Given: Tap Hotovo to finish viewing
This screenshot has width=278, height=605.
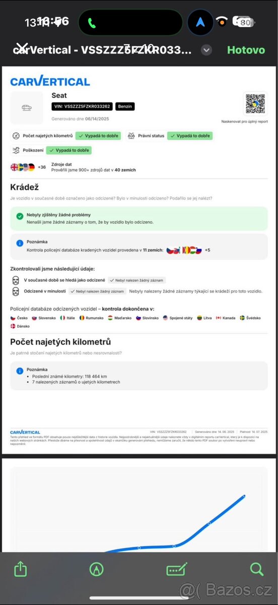Looking at the screenshot, I should [x=246, y=50].
